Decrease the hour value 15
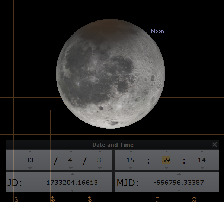 point(131,168)
